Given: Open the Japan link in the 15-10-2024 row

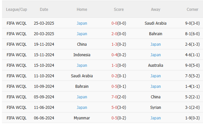Looking at the screenshot, I should point(82,65).
